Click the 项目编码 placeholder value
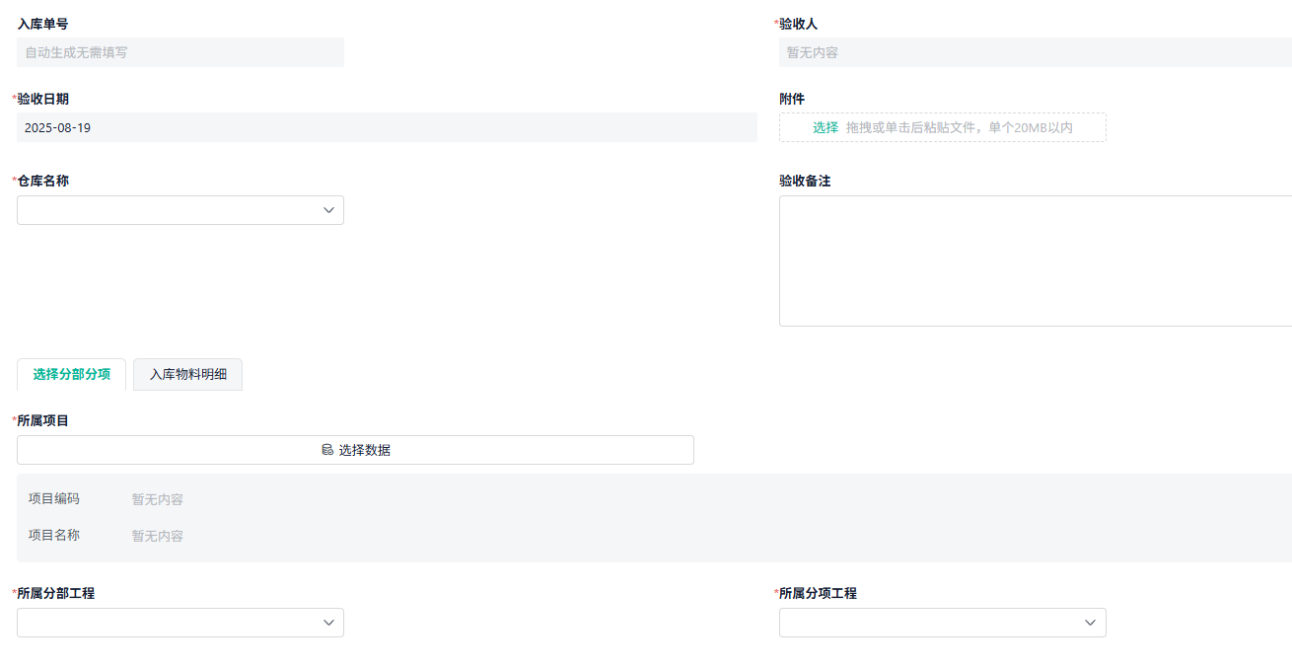 click(x=158, y=499)
